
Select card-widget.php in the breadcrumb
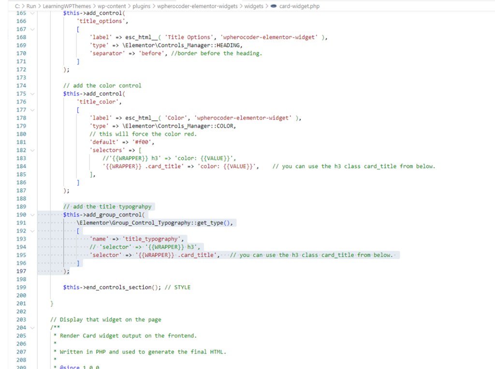[x=300, y=7]
